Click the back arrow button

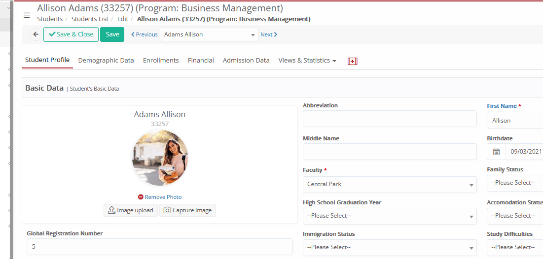click(x=36, y=34)
